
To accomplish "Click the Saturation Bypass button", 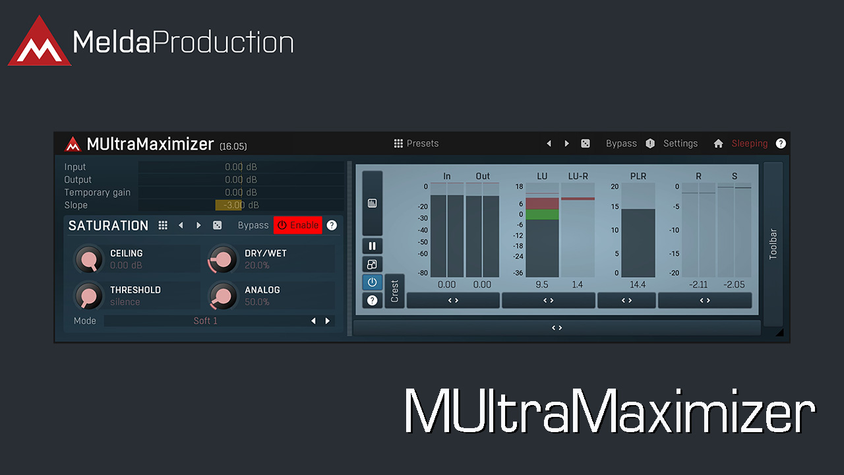I will [x=253, y=226].
